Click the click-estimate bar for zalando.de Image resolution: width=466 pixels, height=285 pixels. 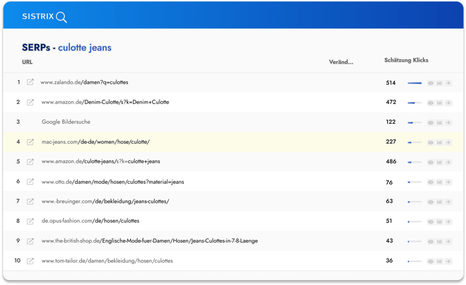414,83
